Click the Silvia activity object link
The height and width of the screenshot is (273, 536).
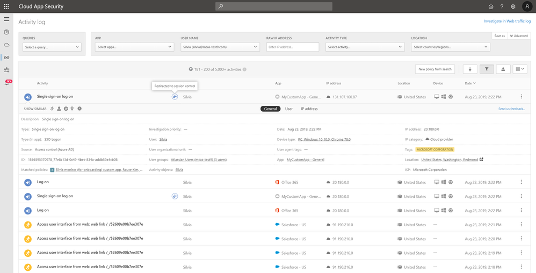[x=179, y=170]
